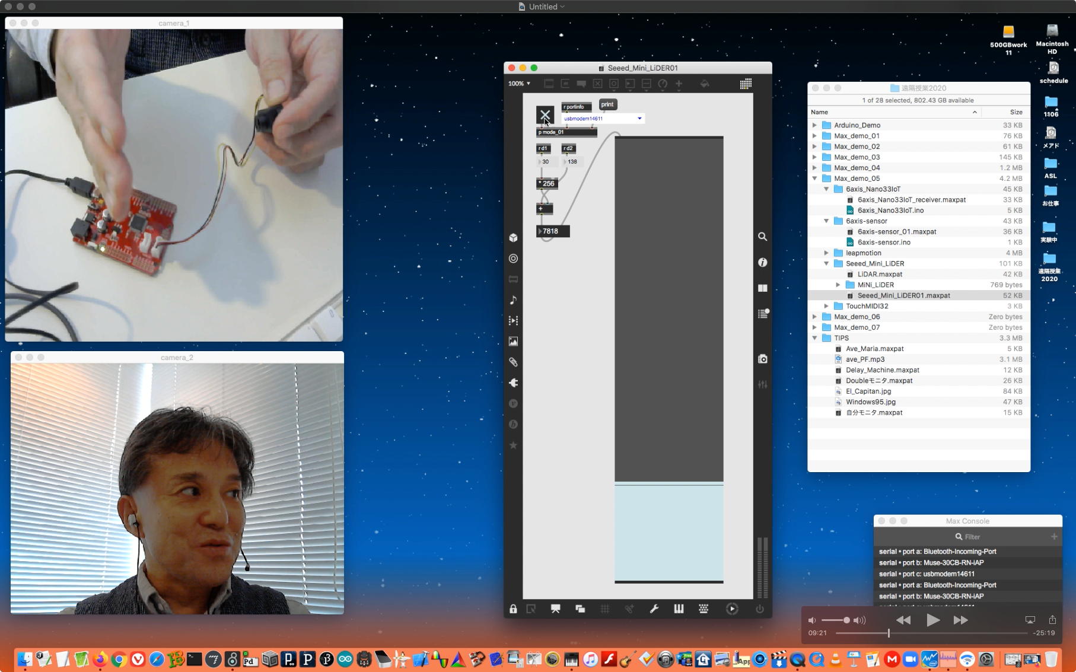
Task: Open Zoom app in the Dock
Action: tap(910, 659)
